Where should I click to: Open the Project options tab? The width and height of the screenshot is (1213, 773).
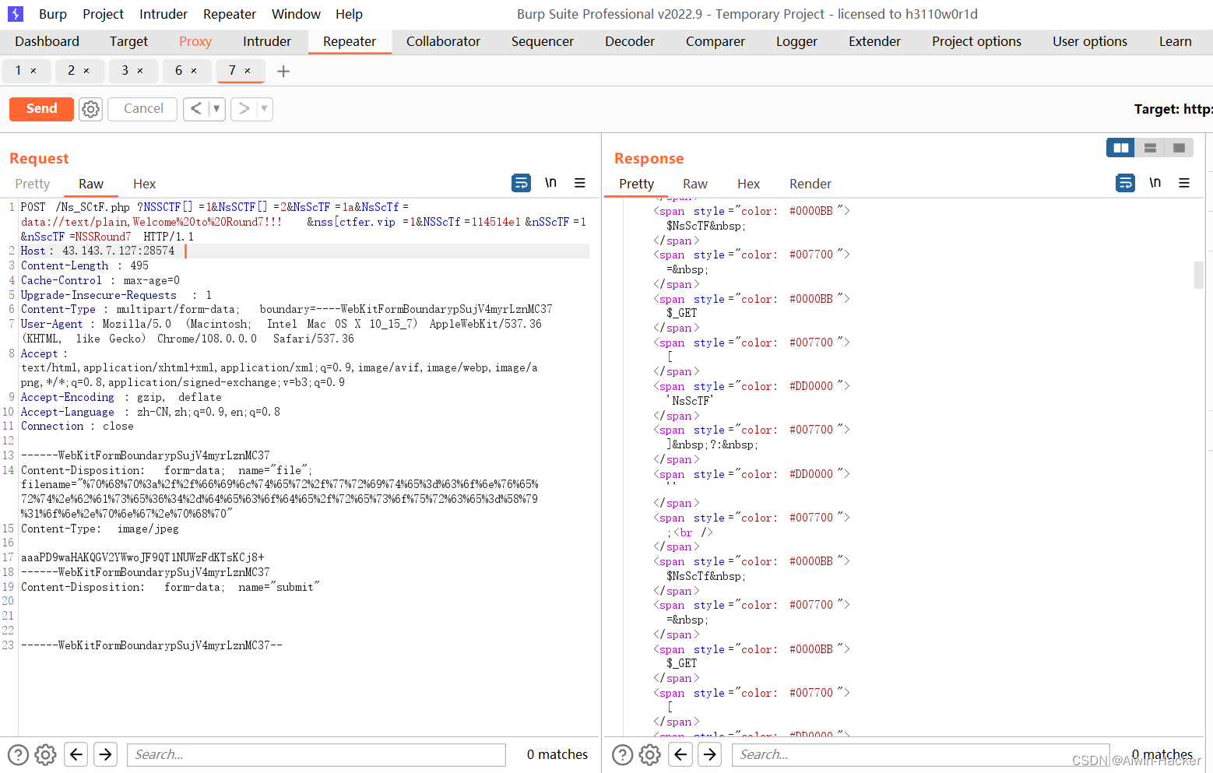click(x=976, y=41)
